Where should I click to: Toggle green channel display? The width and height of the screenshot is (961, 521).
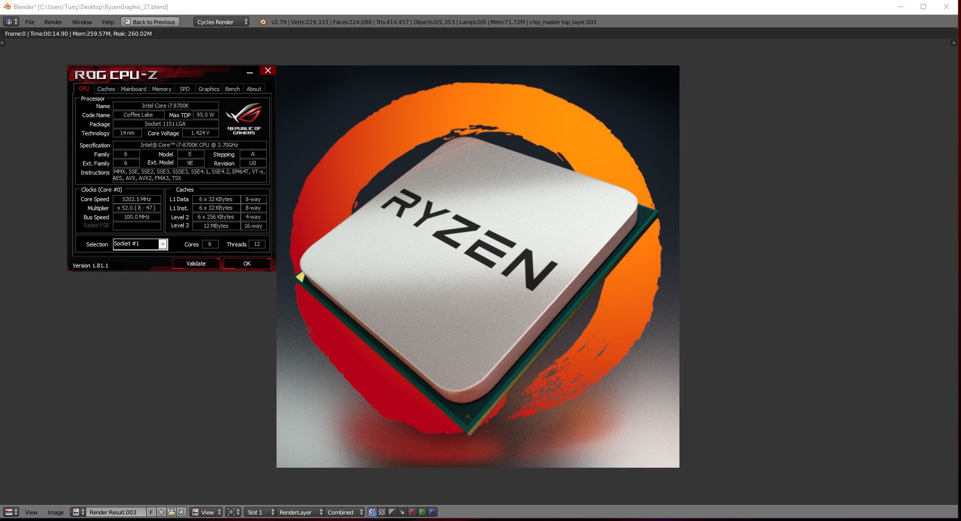point(422,512)
